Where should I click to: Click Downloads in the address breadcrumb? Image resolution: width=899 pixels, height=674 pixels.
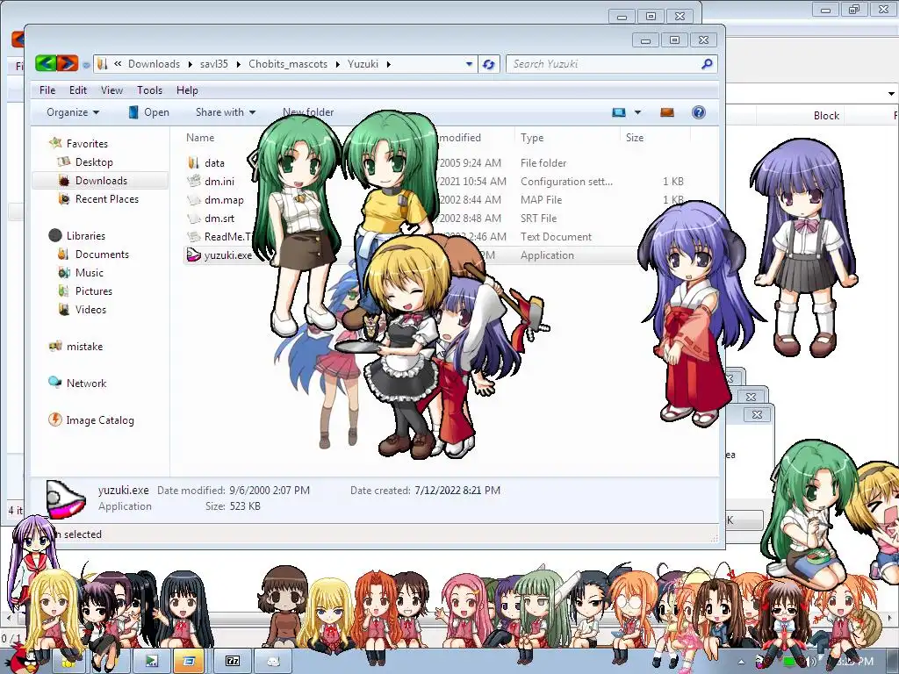click(x=154, y=63)
